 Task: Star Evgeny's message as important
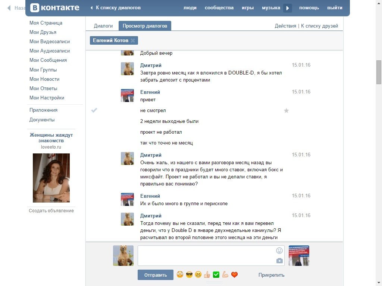[x=286, y=111]
